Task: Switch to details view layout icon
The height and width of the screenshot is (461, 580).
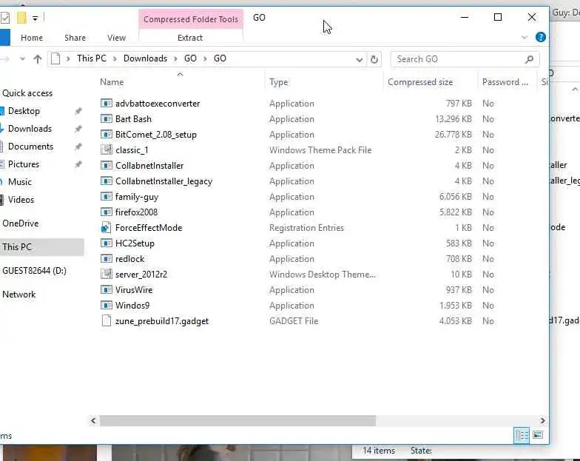Action: click(522, 435)
